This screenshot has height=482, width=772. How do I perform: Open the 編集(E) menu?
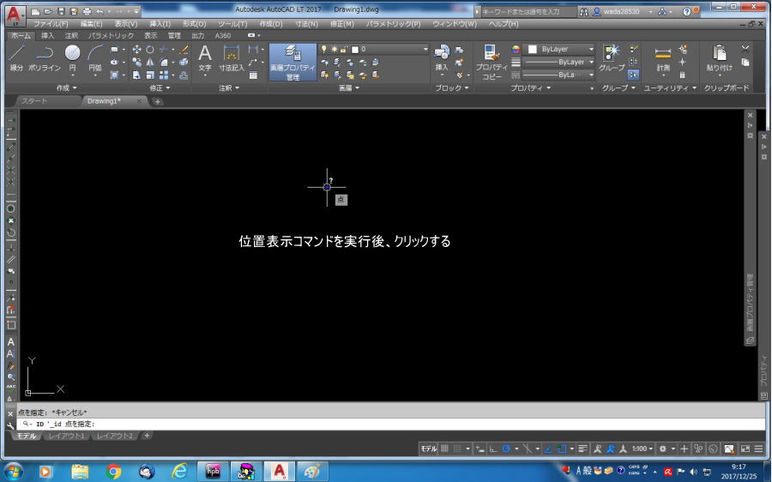click(91, 24)
